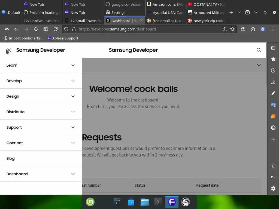The width and height of the screenshot is (279, 209).
Task: Expand the Design menu section
Action: (41, 96)
